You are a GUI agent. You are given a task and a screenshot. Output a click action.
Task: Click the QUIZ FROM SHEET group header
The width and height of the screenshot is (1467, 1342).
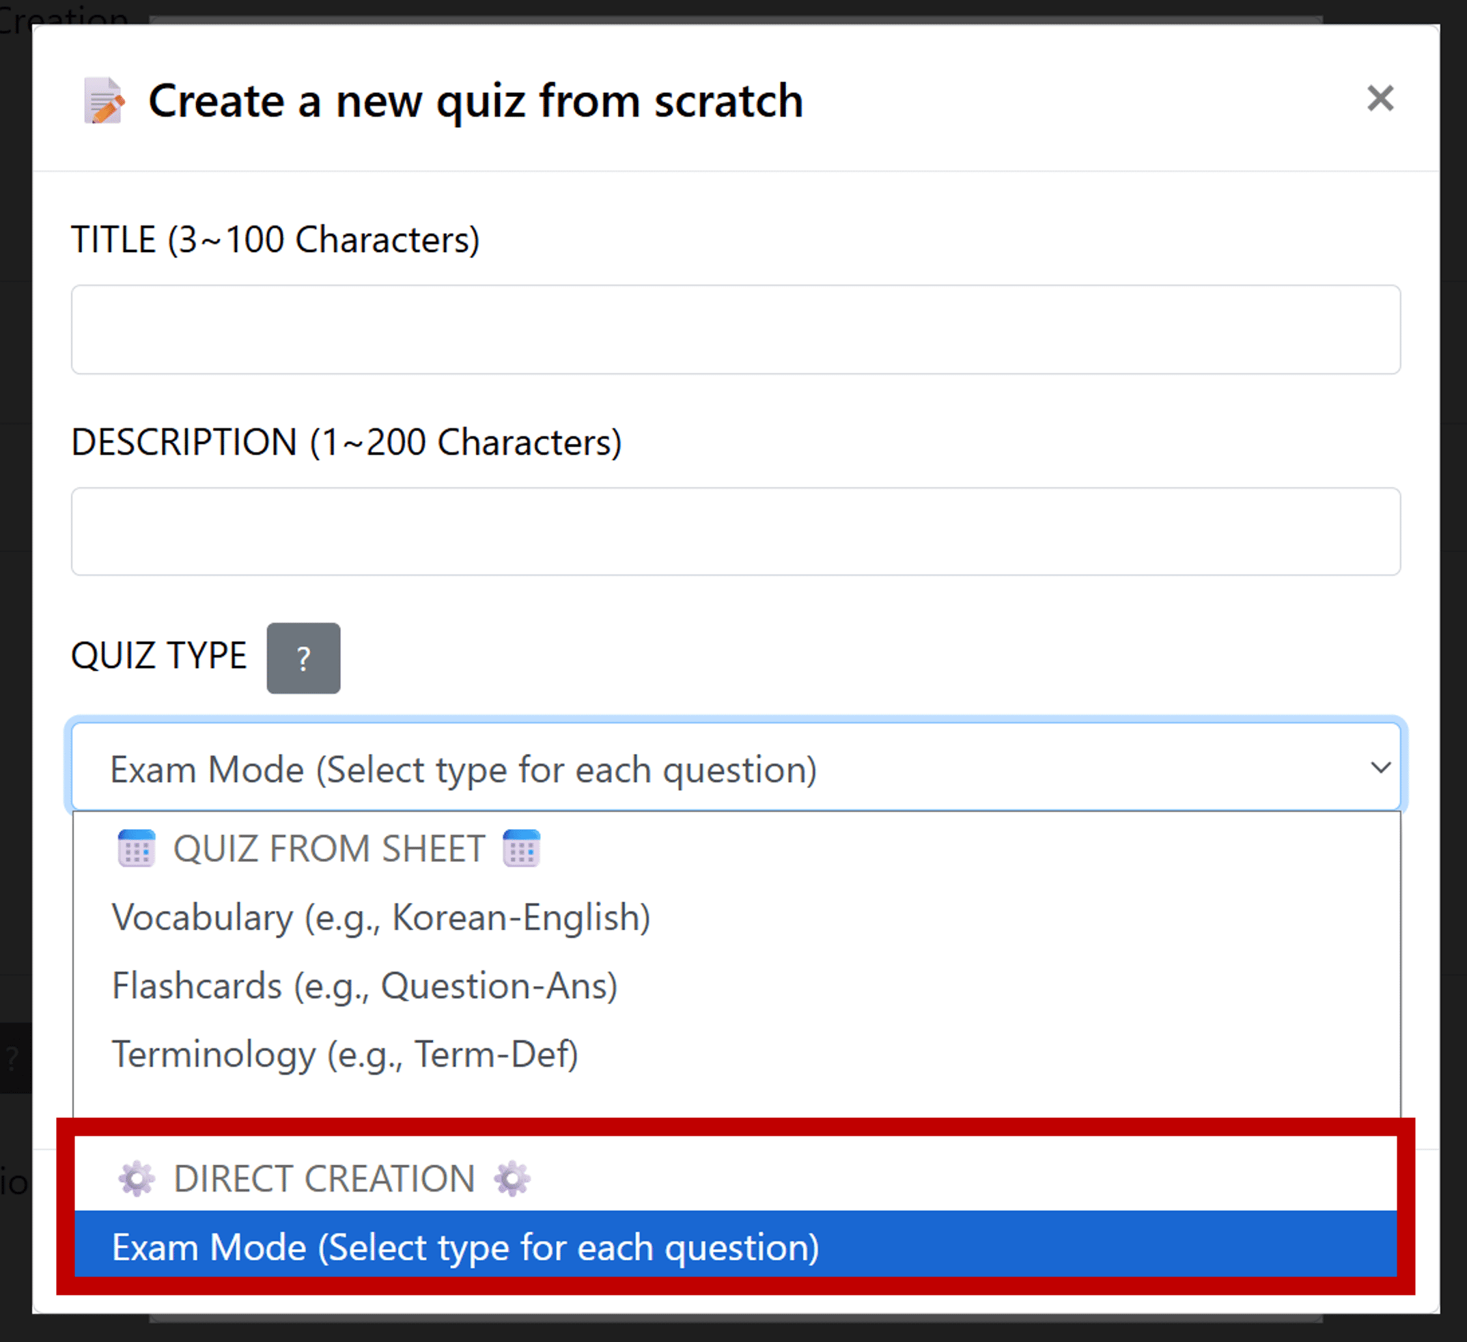(x=329, y=849)
